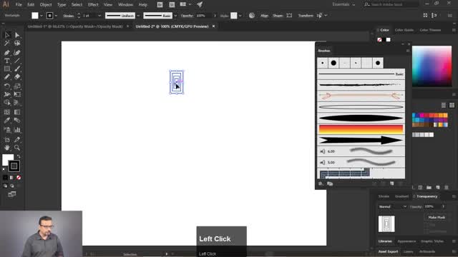Viewport: 458px width, 257px height.
Task: Select the Column Graph tool
Action: click(17, 130)
